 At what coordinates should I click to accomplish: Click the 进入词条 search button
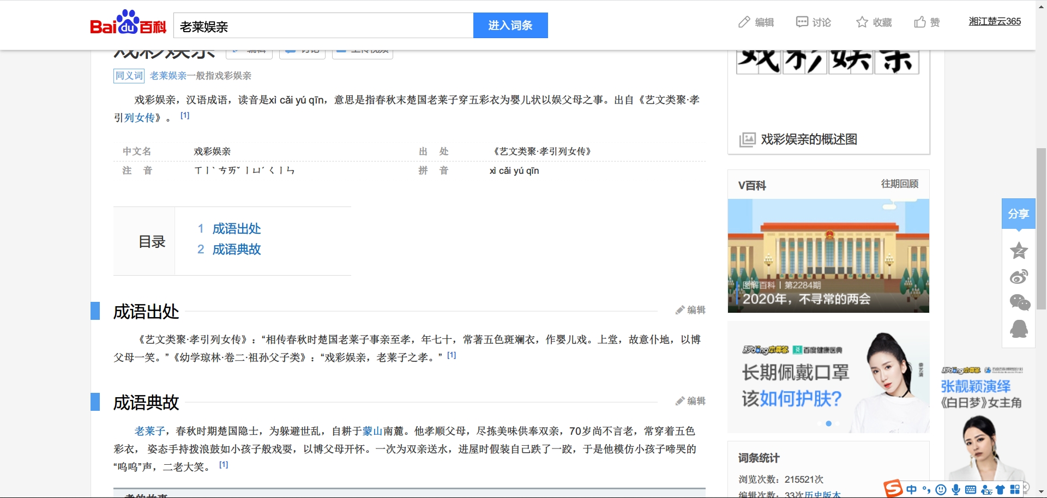point(510,26)
